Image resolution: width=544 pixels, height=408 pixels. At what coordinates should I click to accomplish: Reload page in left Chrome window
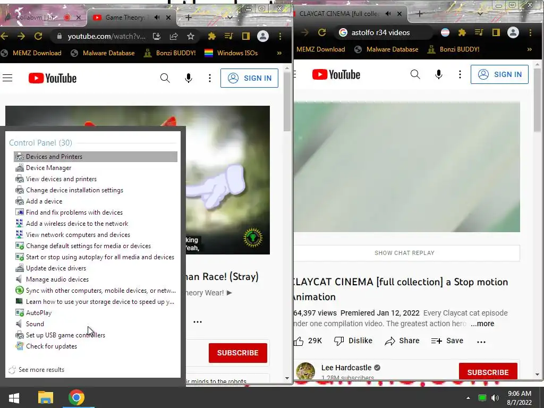[38, 36]
